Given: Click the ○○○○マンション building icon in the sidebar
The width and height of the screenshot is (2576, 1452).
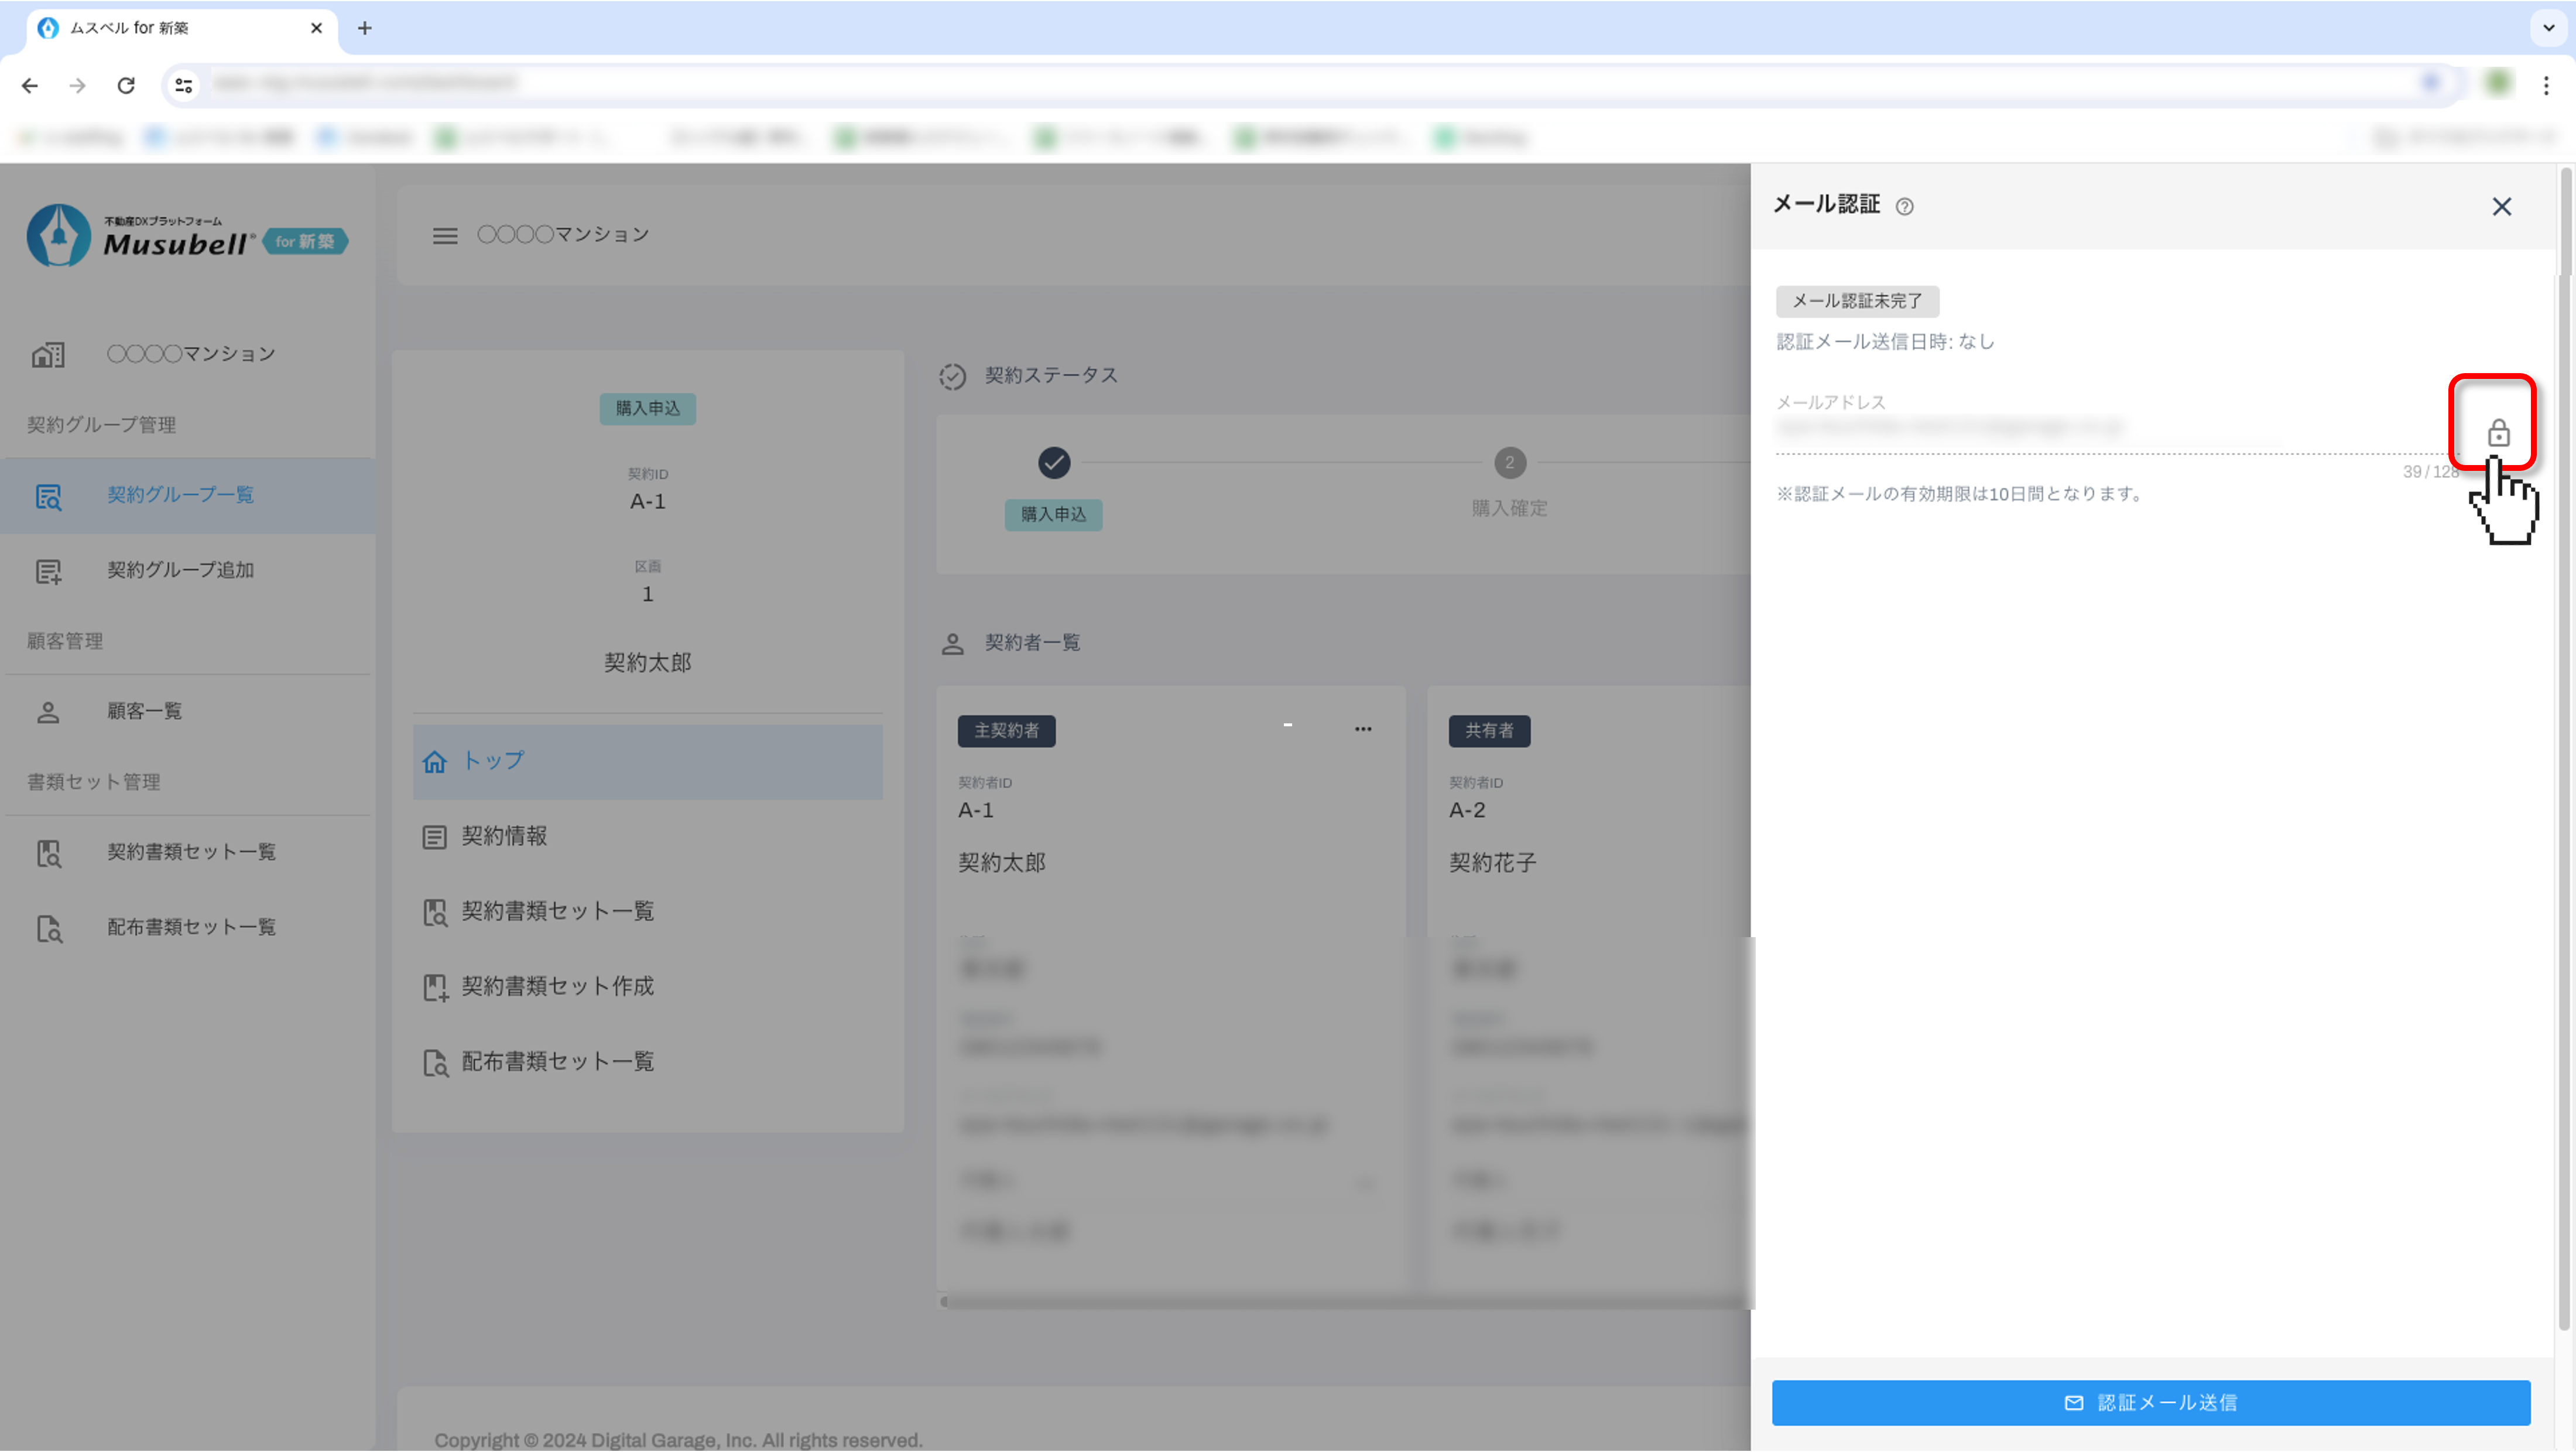Looking at the screenshot, I should tap(48, 354).
